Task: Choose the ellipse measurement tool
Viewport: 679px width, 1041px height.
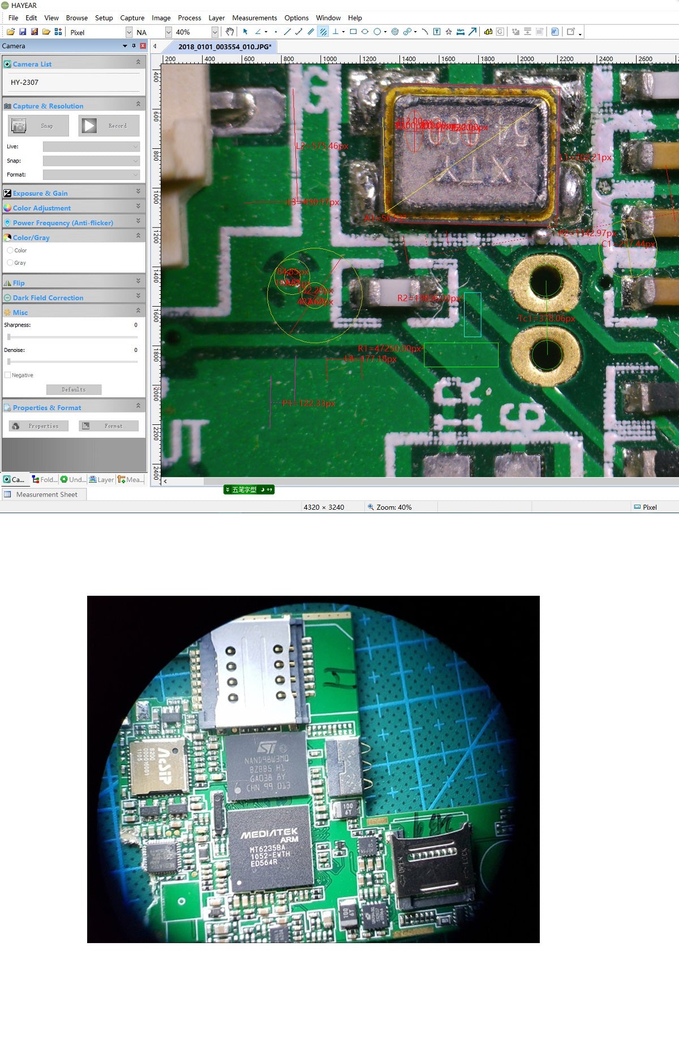Action: (365, 32)
